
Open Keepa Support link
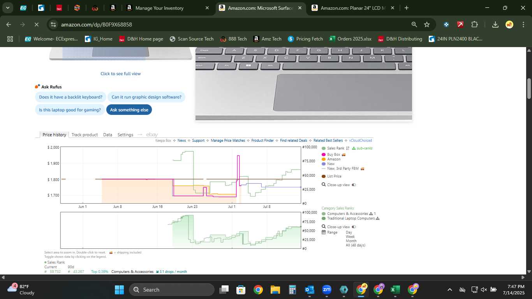click(x=198, y=141)
